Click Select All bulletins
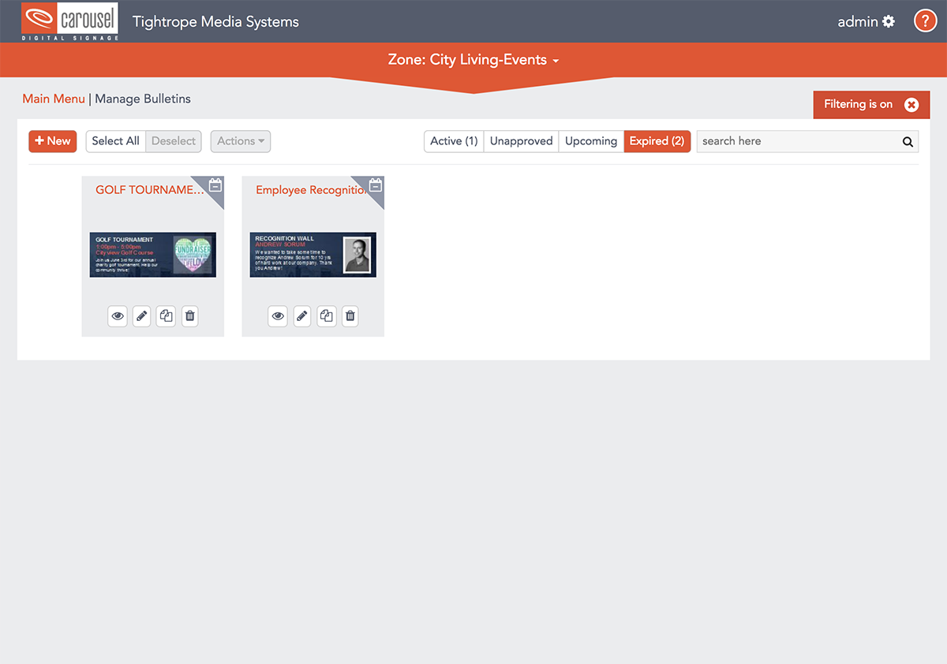 pyautogui.click(x=115, y=141)
